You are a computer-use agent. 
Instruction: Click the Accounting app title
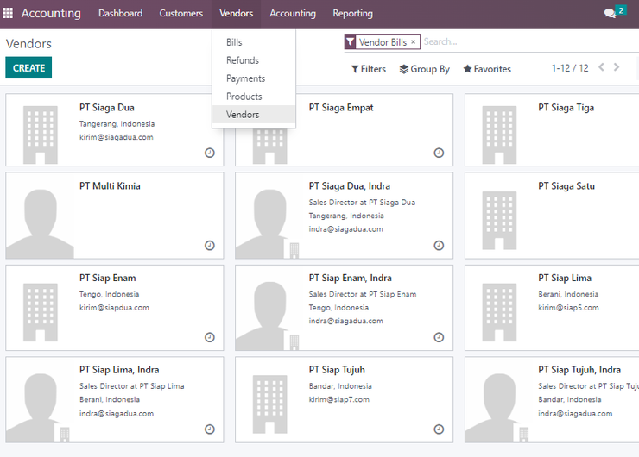coord(51,14)
